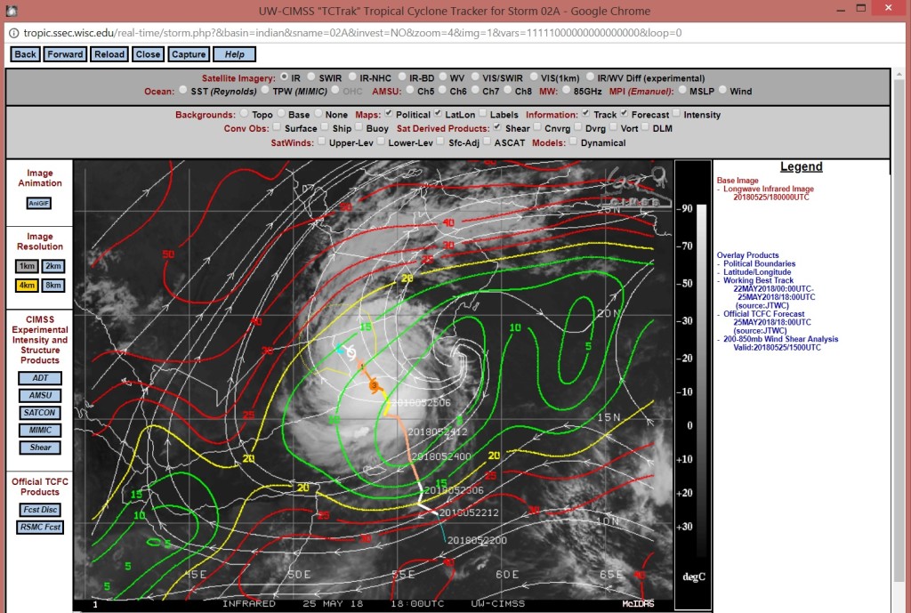Select TPW (MIMIC) option

[265, 90]
